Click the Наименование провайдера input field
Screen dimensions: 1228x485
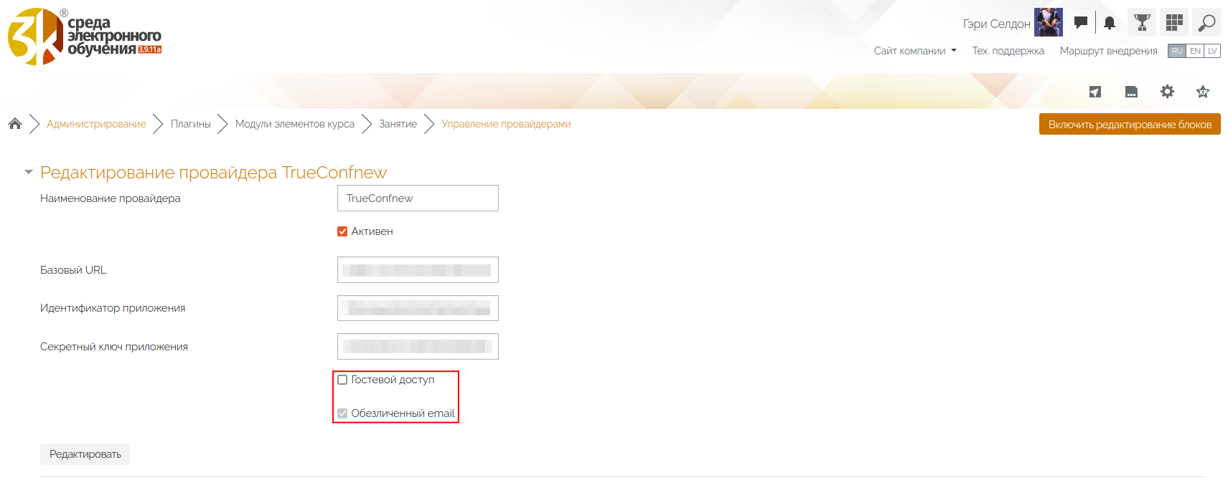tap(418, 198)
